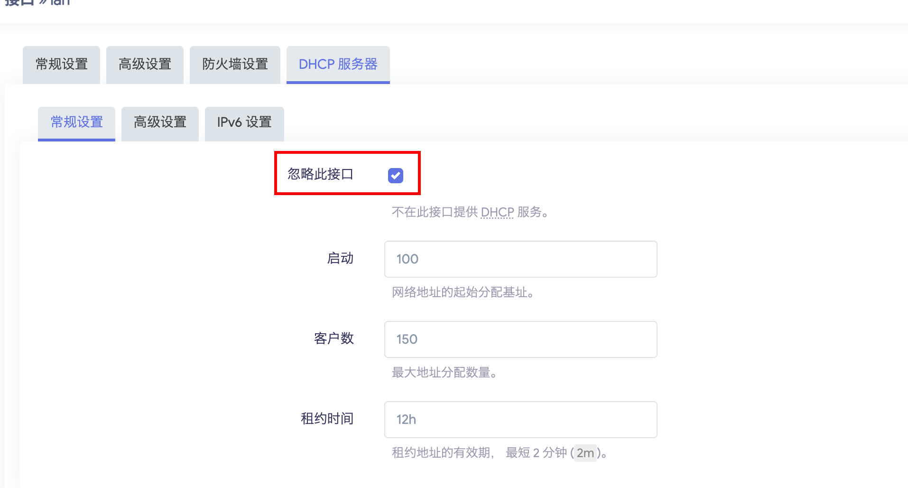Click the hint text 网络地址的起始分配基址
Viewport: 908px width, 488px height.
(463, 292)
